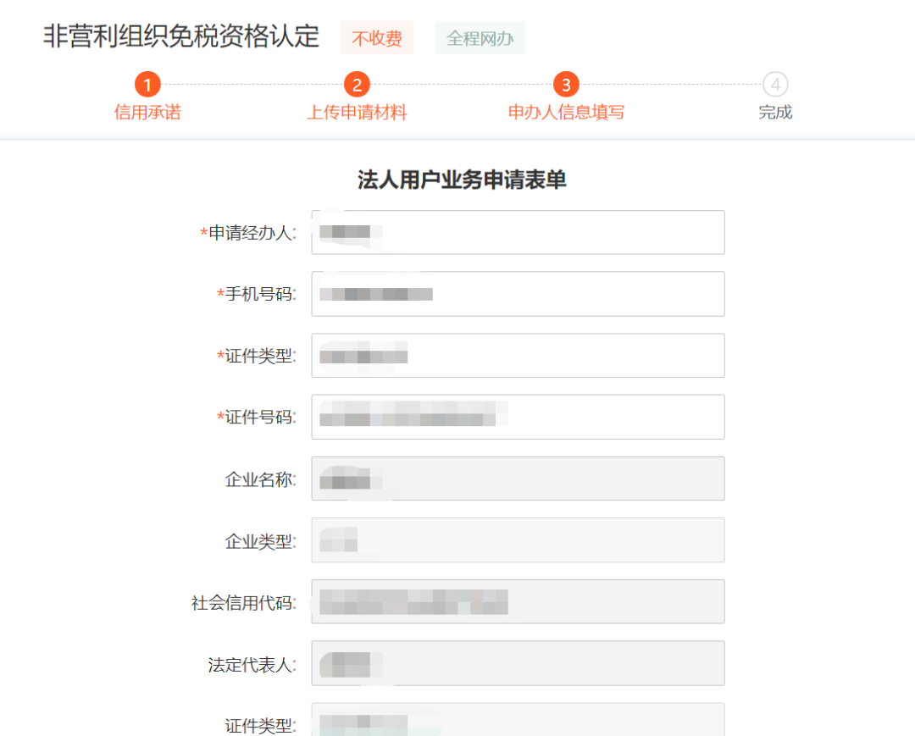Viewport: 915px width, 736px height.
Task: Go to 上传申请材料 step label
Action: pos(358,112)
